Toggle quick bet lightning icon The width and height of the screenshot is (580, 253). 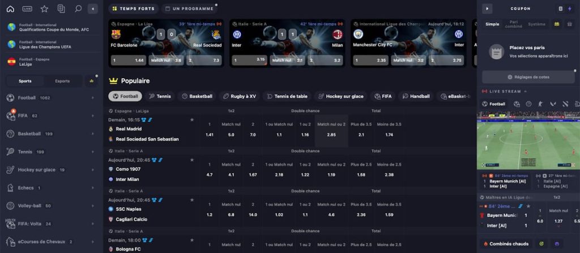coord(570,8)
